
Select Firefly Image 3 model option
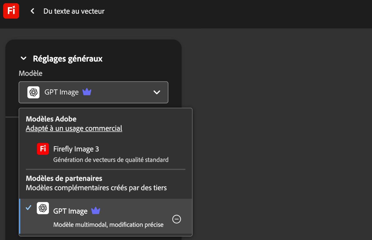(x=105, y=153)
